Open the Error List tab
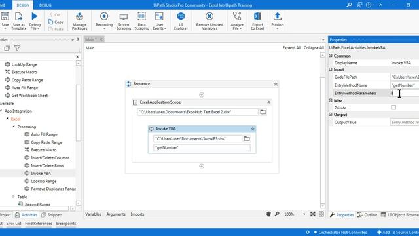 (14, 223)
